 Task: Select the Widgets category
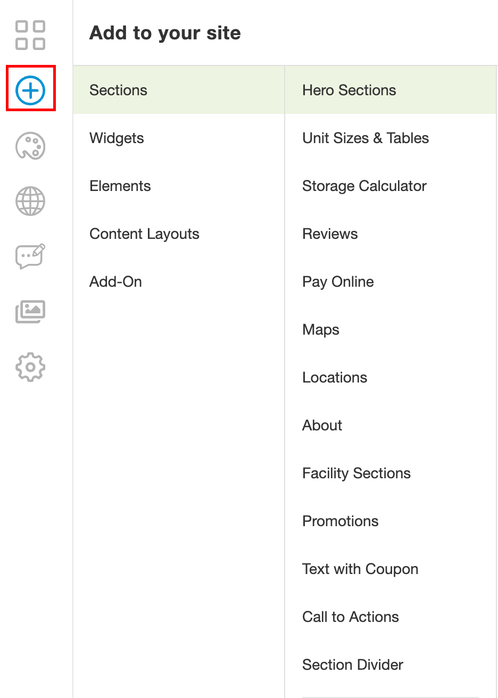[x=117, y=138]
